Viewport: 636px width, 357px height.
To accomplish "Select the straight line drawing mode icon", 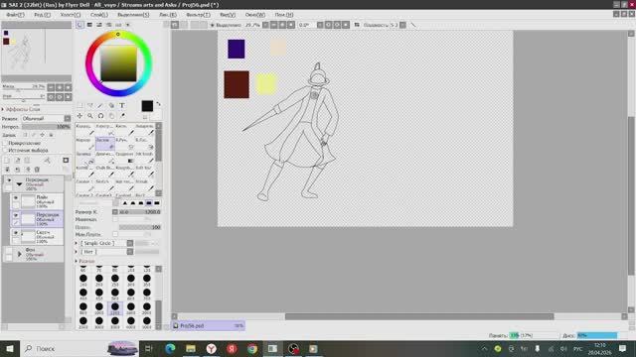I will click(x=413, y=25).
